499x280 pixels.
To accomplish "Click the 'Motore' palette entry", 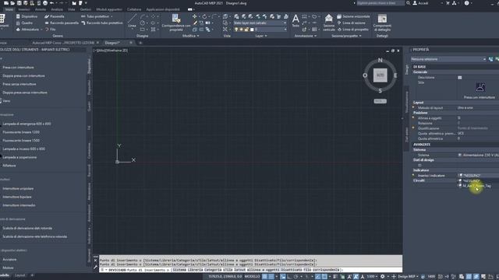I will tap(9, 268).
